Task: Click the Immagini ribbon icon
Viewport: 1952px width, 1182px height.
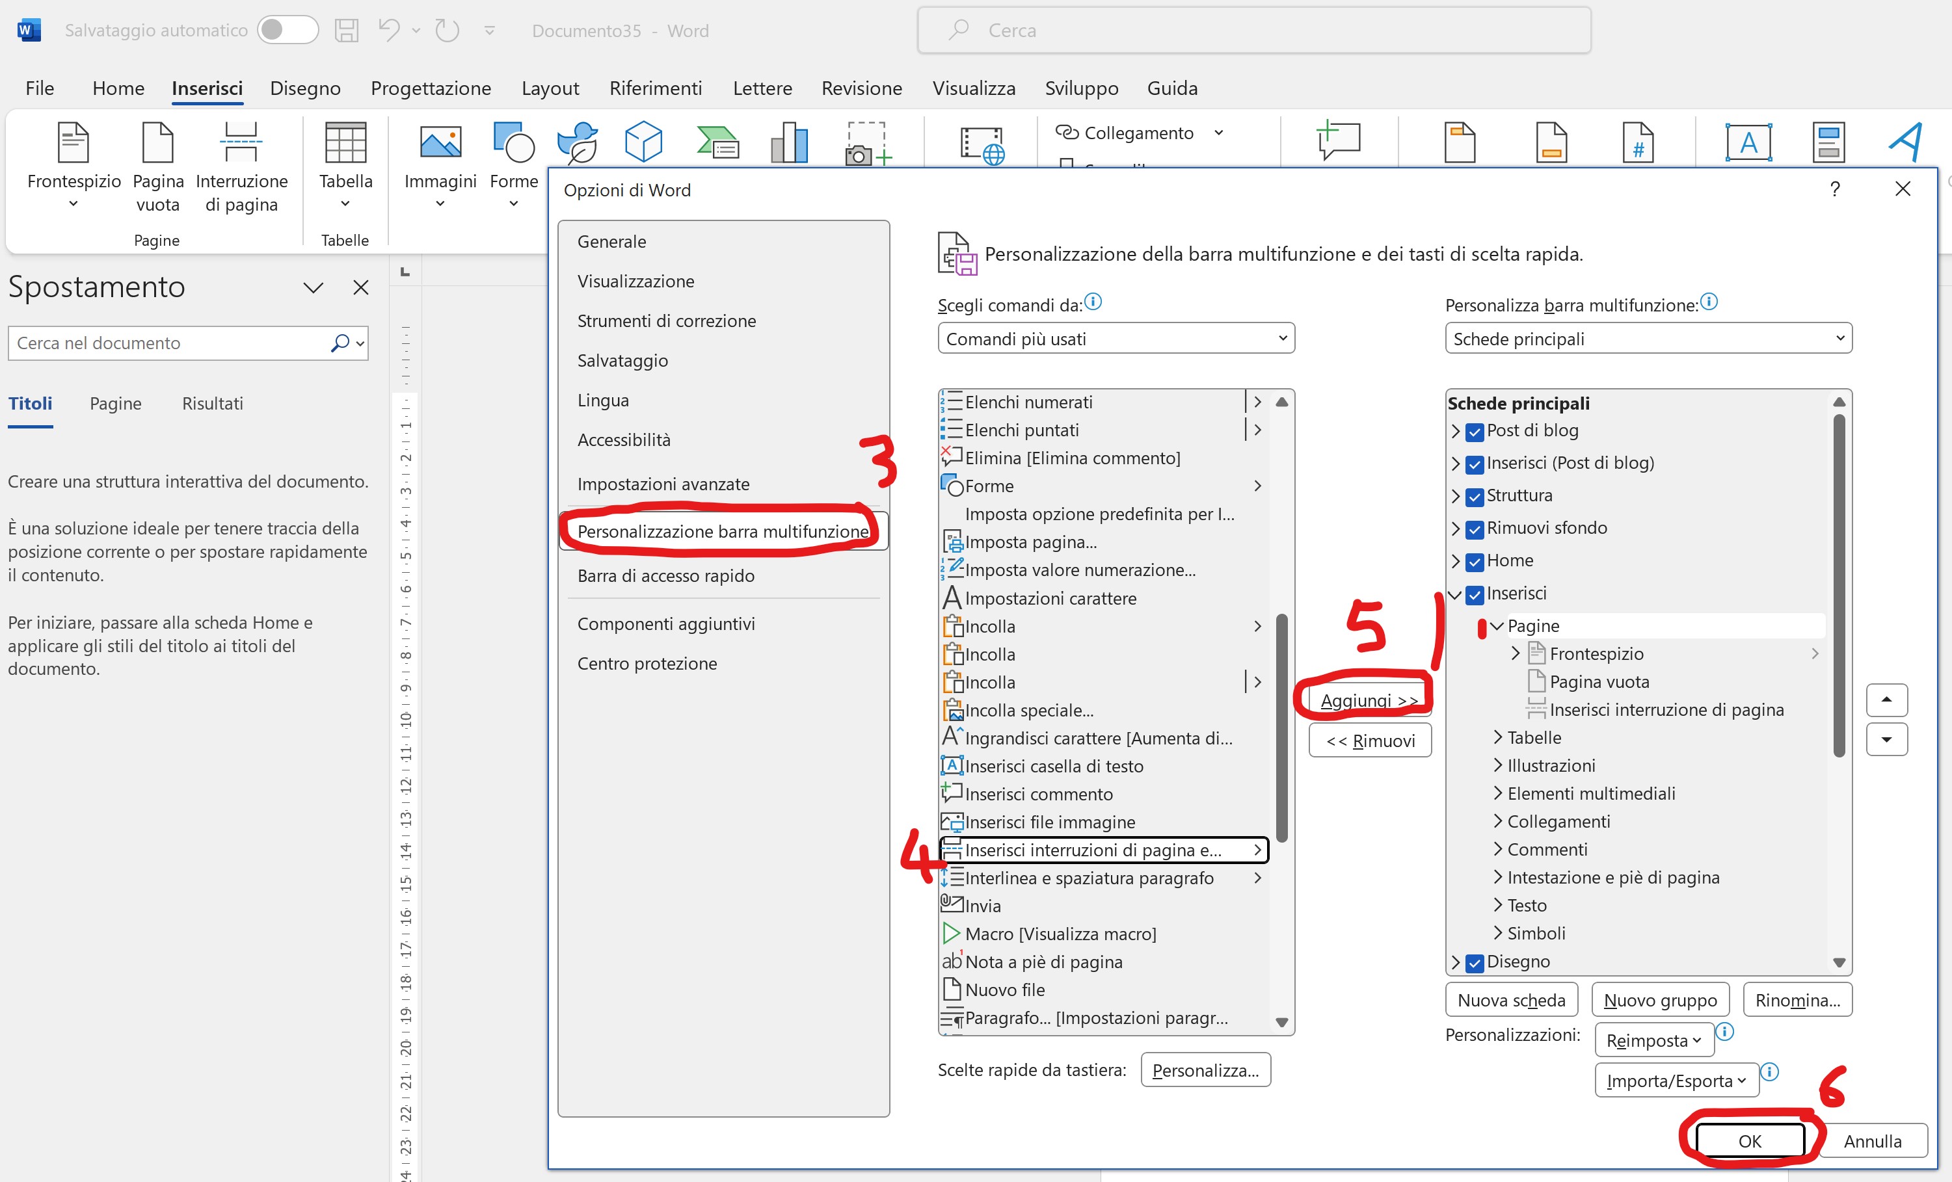Action: [440, 142]
